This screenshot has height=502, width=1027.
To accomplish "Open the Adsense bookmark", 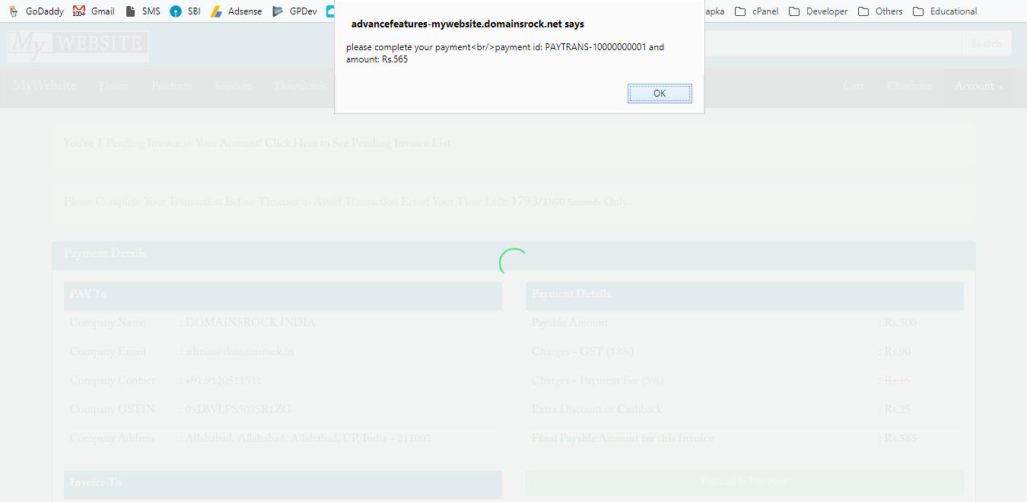I will point(237,11).
